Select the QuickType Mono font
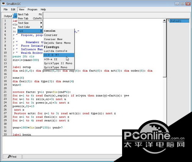 (59, 67)
